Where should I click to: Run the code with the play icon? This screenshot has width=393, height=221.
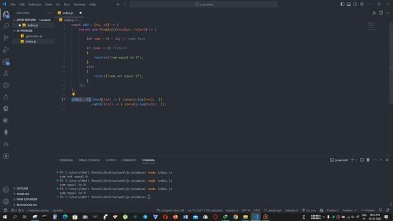[374, 13]
